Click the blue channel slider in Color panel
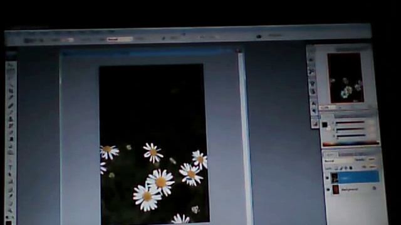This screenshot has width=401, height=225. pos(351,136)
